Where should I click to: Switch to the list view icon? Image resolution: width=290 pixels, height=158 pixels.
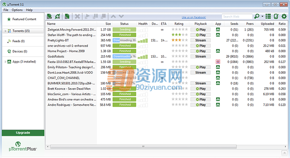pos(268,16)
